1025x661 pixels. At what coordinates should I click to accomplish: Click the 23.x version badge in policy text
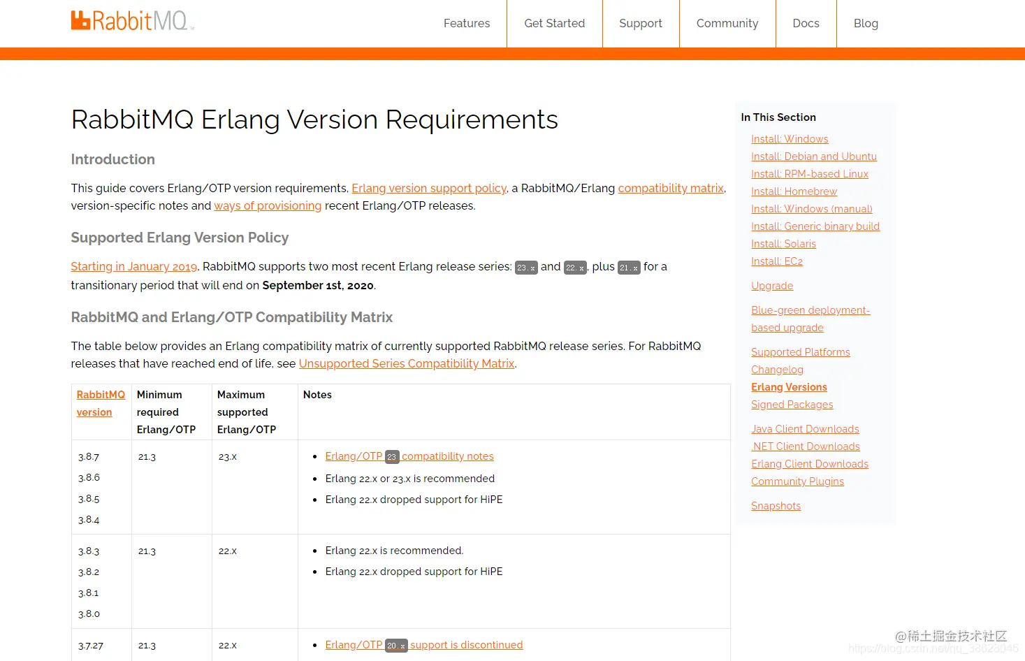click(x=526, y=268)
